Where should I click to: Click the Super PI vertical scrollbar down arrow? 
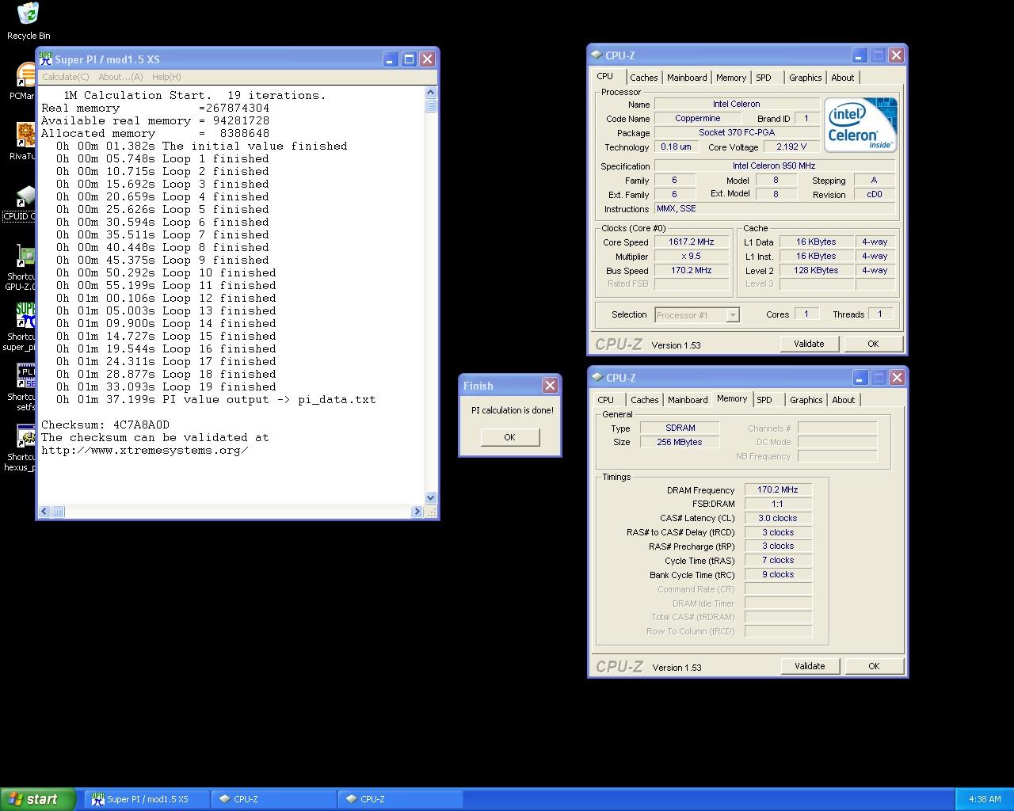click(431, 498)
